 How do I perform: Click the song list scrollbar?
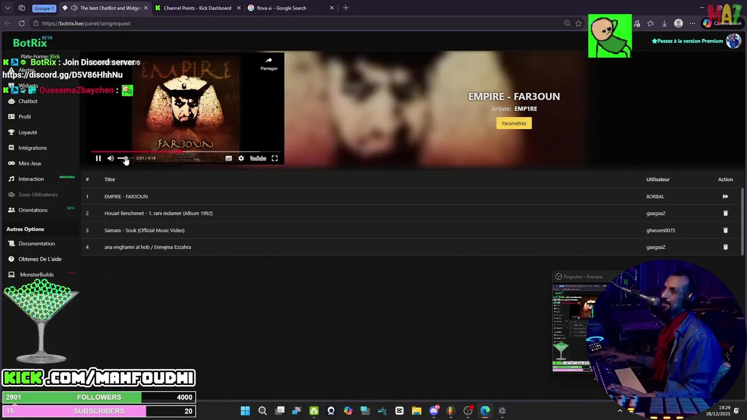pos(742,220)
